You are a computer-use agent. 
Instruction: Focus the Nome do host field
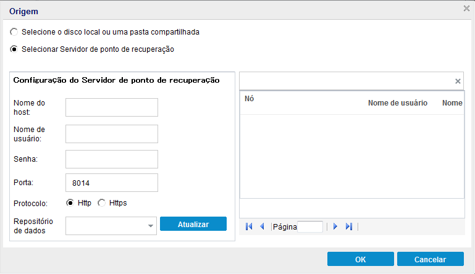coord(112,107)
